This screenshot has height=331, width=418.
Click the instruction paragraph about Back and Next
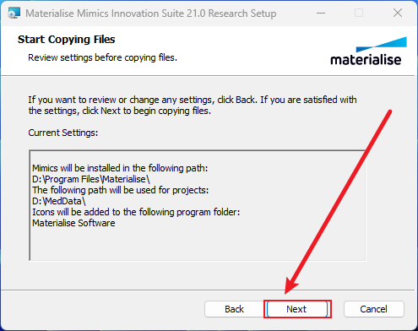(193, 105)
